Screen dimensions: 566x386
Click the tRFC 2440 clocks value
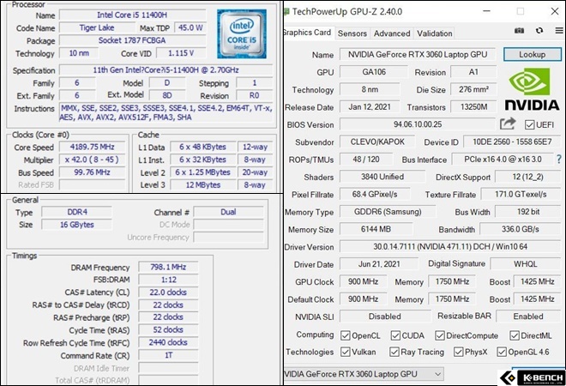[168, 342]
